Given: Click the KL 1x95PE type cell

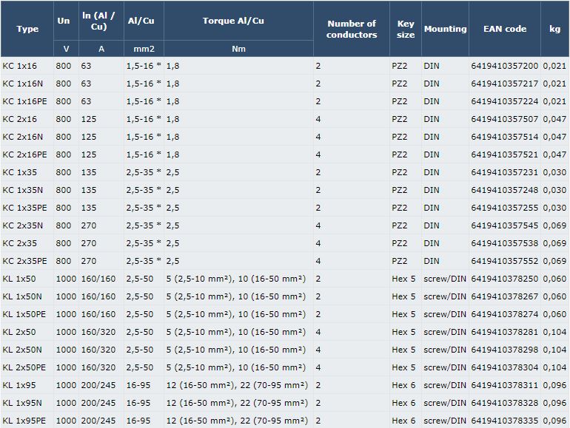Looking at the screenshot, I should 24,421.
